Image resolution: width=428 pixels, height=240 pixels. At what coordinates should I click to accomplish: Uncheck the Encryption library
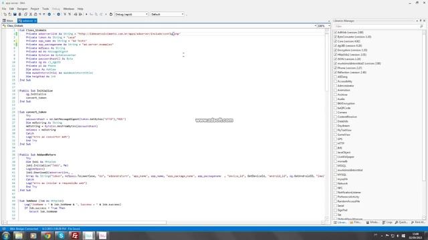335,50
